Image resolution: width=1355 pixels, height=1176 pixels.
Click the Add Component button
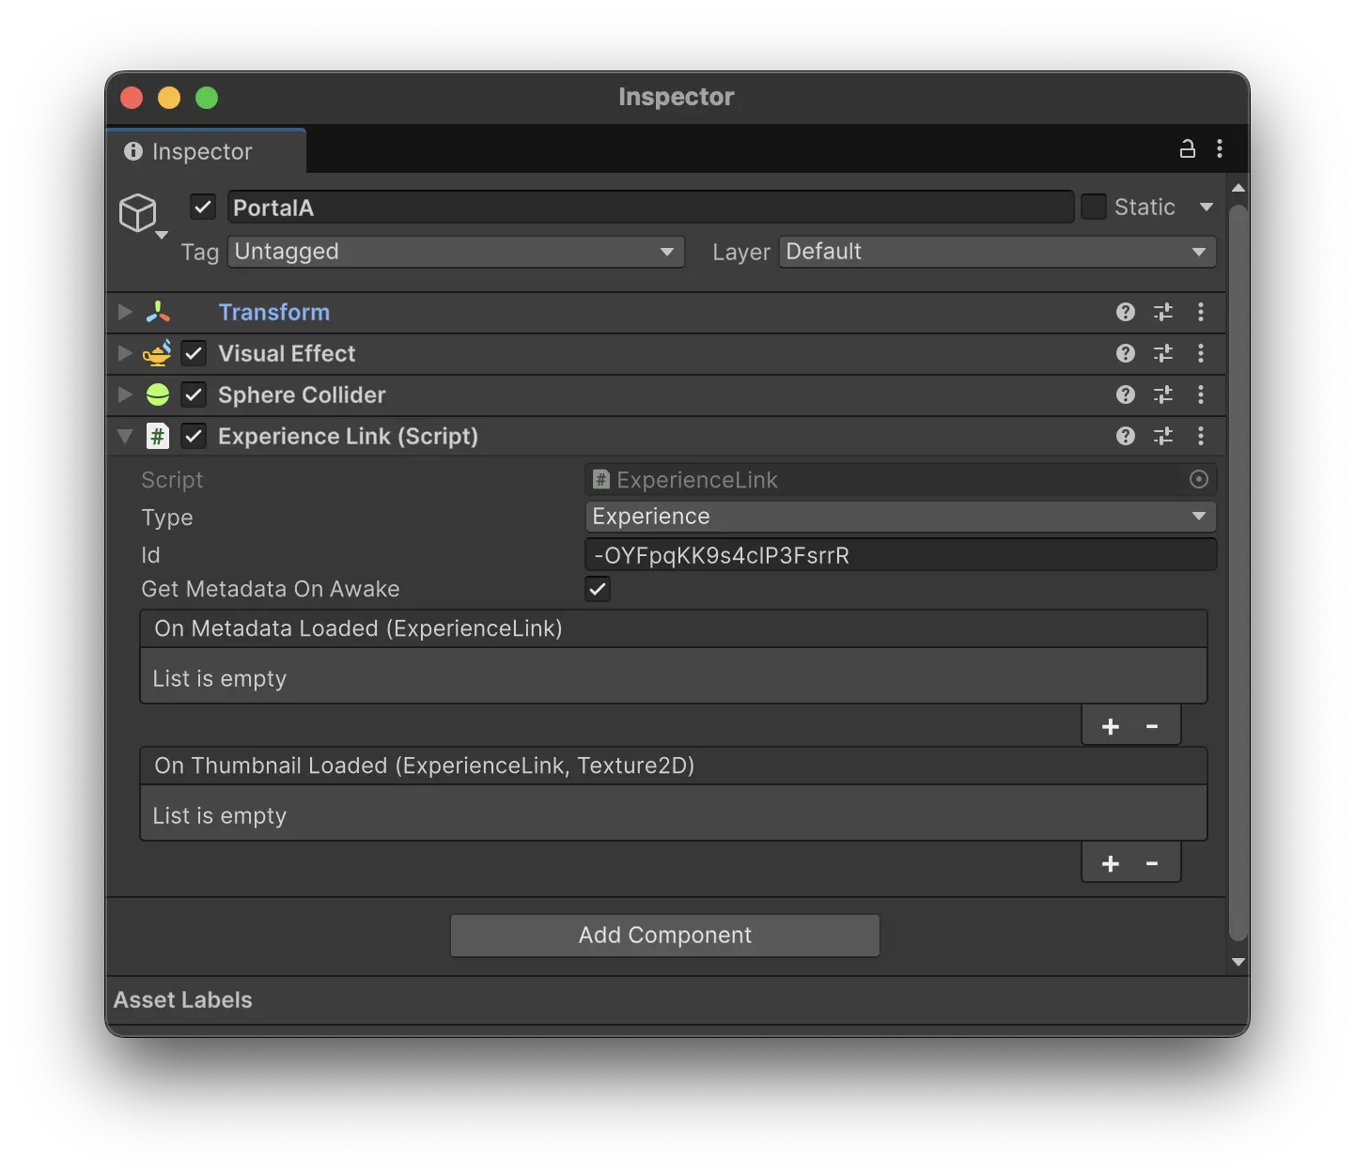pyautogui.click(x=664, y=935)
